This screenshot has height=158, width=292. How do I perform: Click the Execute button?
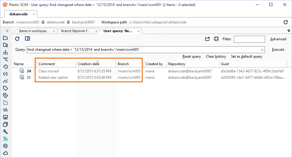click(x=278, y=50)
